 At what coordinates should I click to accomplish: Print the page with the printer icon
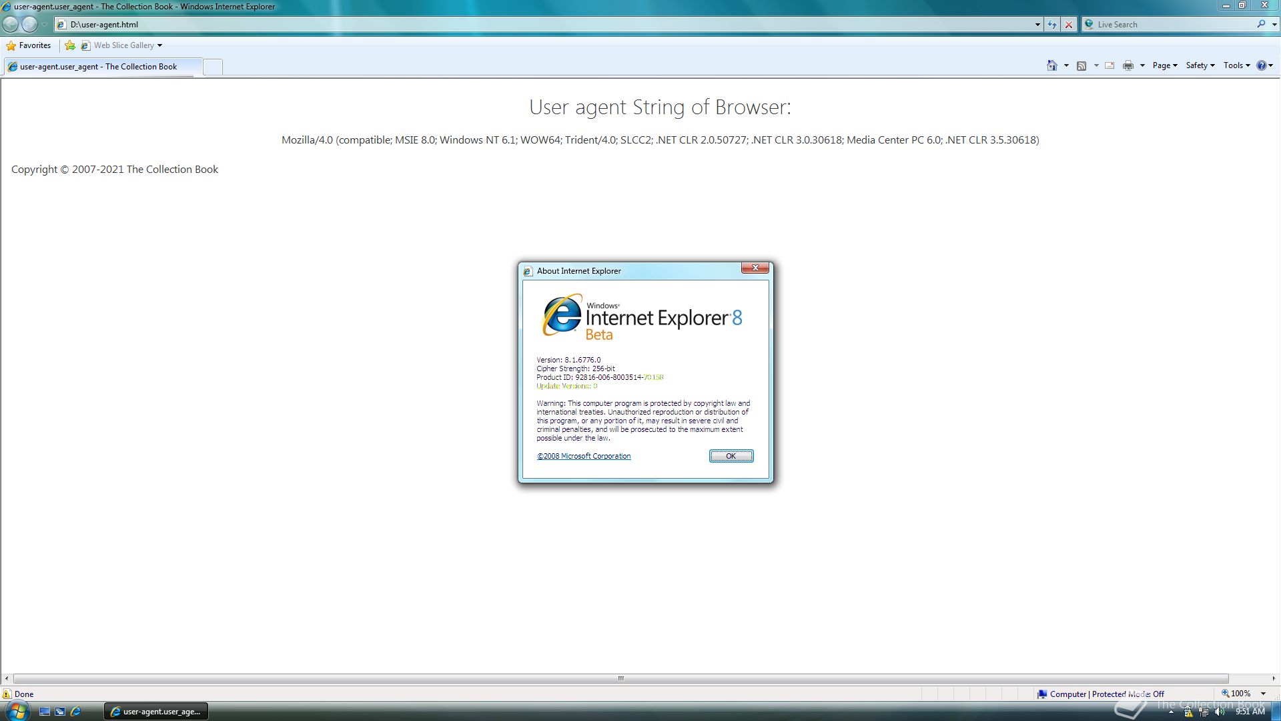tap(1128, 65)
